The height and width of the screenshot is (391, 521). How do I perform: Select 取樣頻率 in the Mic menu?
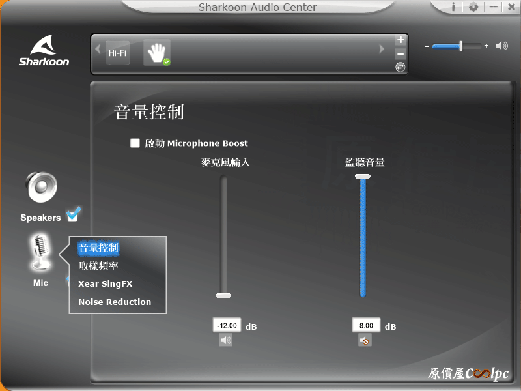98,266
